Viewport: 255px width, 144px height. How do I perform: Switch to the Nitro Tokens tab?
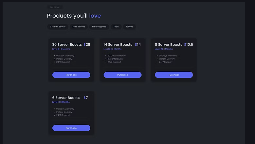(x=79, y=27)
